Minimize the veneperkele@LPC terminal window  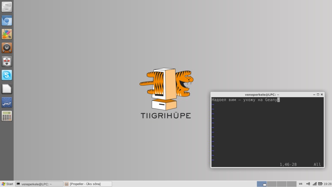click(x=314, y=95)
